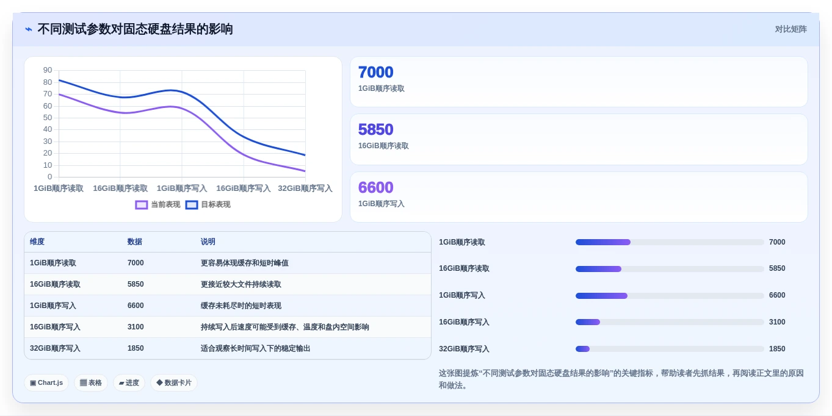This screenshot has height=416, width=832.
Task: Click description starting 持续写入后速度可能受到缓存
Action: (285, 328)
